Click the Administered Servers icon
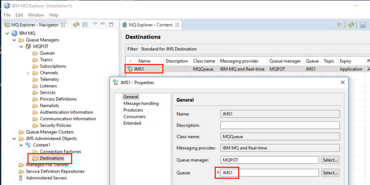Viewport: 370px width, 185px height. click(x=21, y=178)
